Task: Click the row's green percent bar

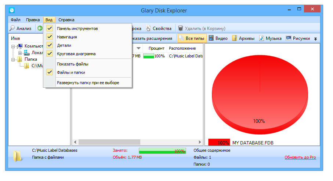Action: click(x=149, y=56)
